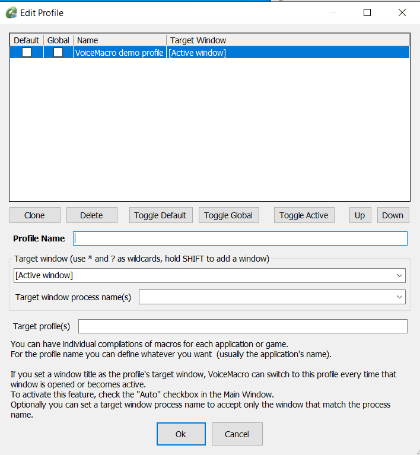420x455 pixels.
Task: Focus the Target profile(s) text field
Action: [x=243, y=326]
